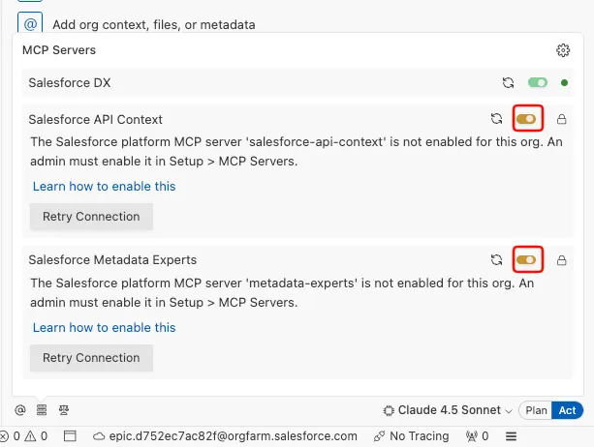Retry Connection for Salesforce API Context
Screen dimensions: 594x447
91,217
